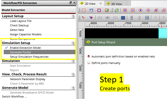Click the previous view undo-arrow icon
The height and width of the screenshot is (99, 167).
tap(91, 10)
